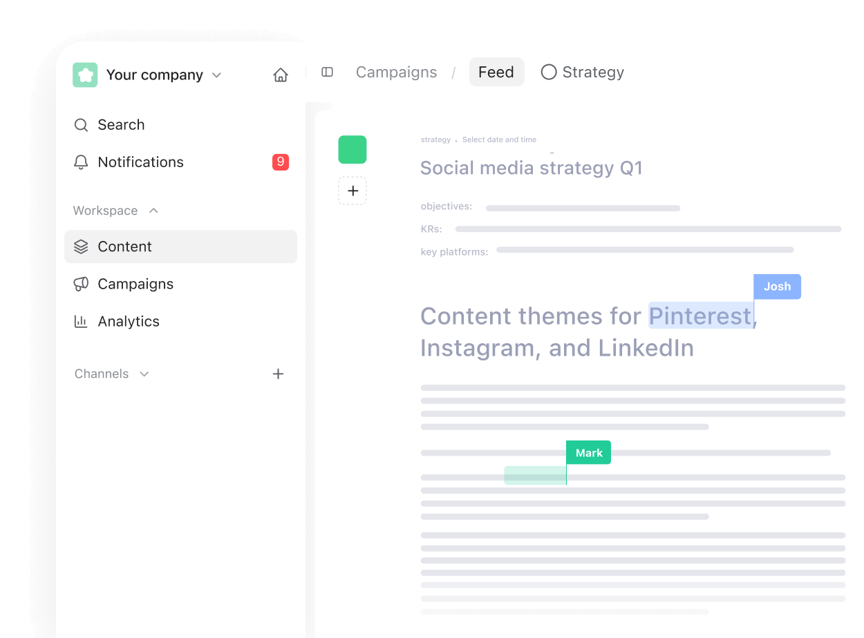Collapse the Workspace section
This screenshot has width=864, height=638.
pyautogui.click(x=153, y=211)
